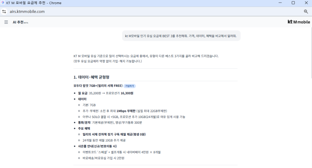The height and width of the screenshot is (168, 312).
Task: Click the zoom magnifier icon in address bar
Action: (x=306, y=12)
